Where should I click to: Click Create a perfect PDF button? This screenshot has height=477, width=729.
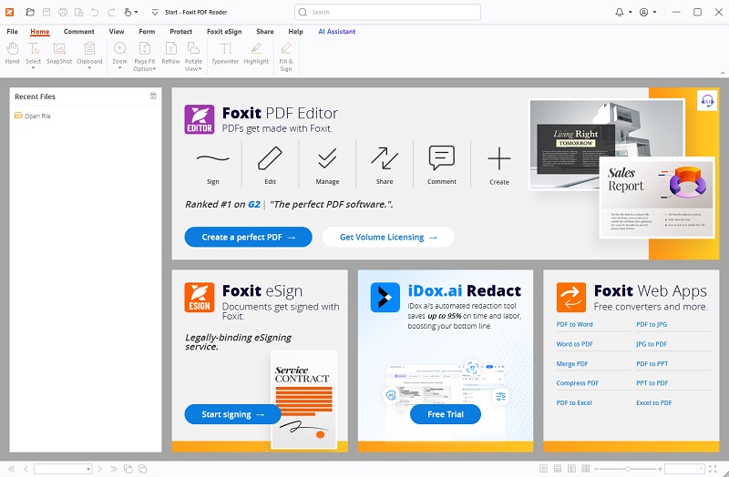click(248, 237)
